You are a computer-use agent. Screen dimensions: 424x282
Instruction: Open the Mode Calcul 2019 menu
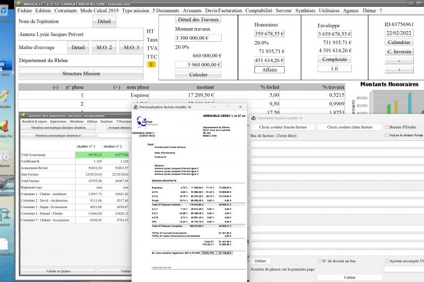(x=99, y=11)
